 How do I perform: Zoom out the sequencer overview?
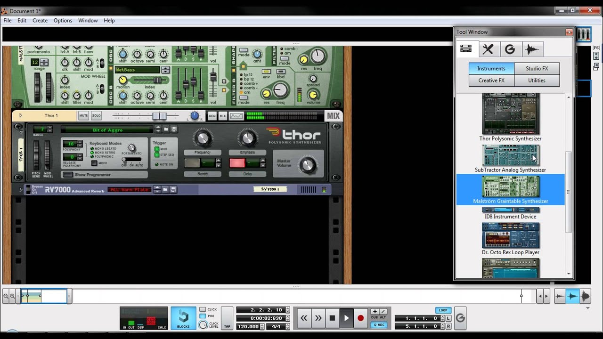click(x=6, y=296)
